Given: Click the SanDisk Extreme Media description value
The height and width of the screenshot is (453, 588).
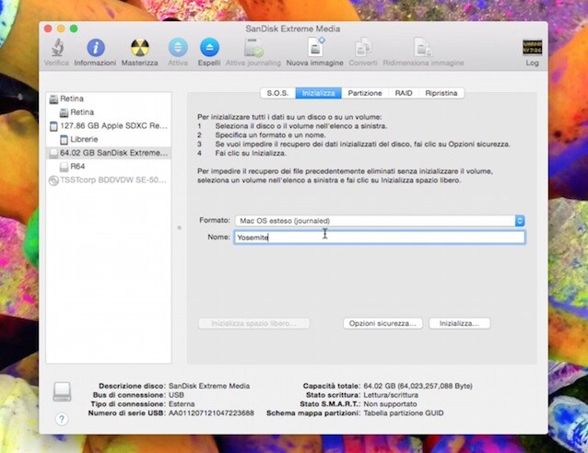Looking at the screenshot, I should [209, 386].
